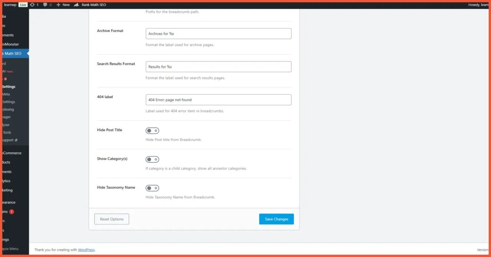Click the updates icon in admin bar
This screenshot has height=257, width=491.
32,5
